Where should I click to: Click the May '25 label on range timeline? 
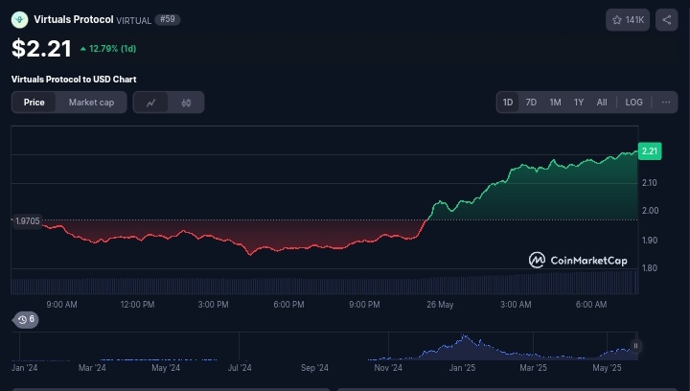click(607, 368)
